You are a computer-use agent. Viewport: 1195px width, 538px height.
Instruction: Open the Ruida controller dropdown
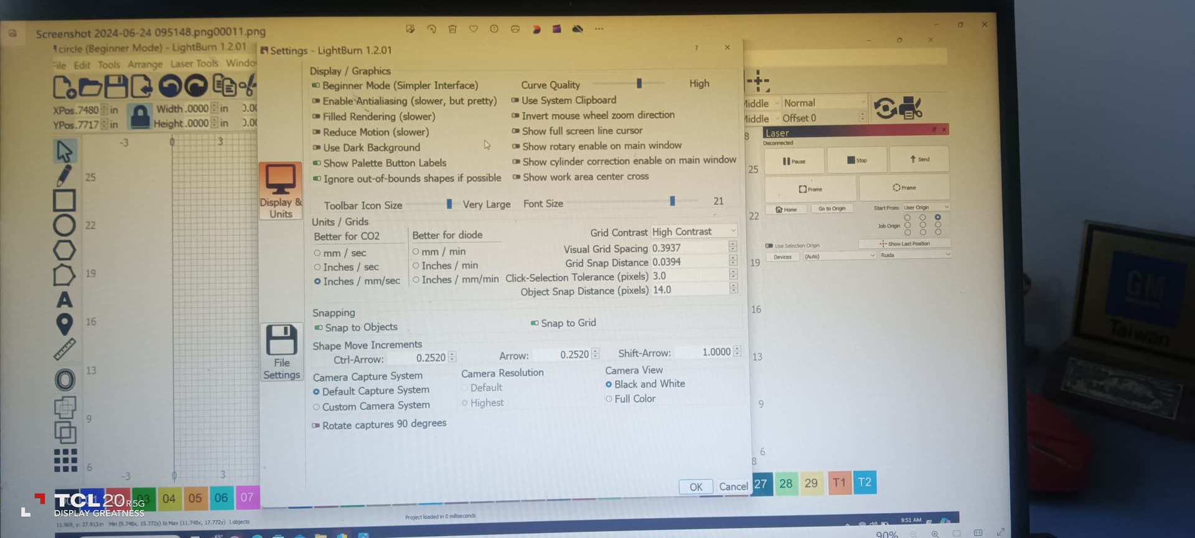(915, 255)
